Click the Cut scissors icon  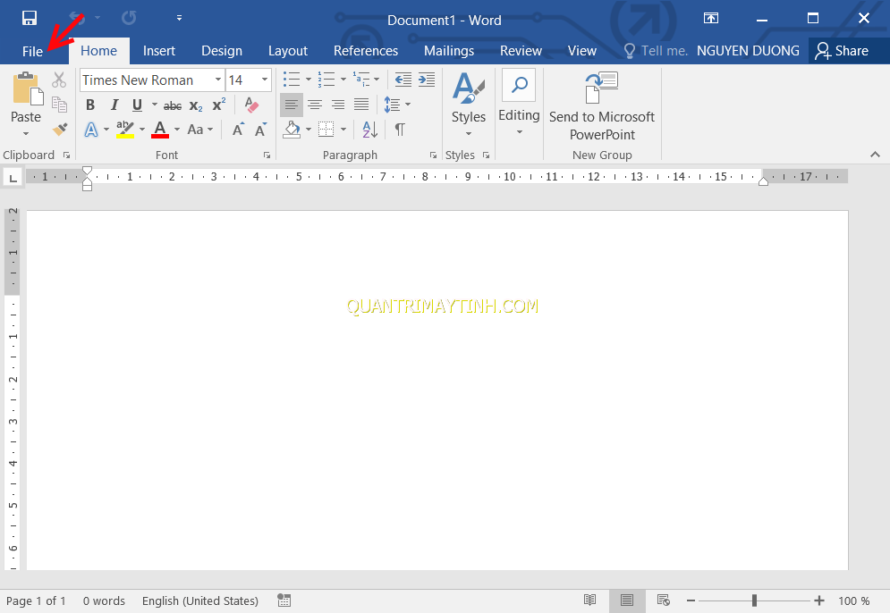pyautogui.click(x=59, y=80)
